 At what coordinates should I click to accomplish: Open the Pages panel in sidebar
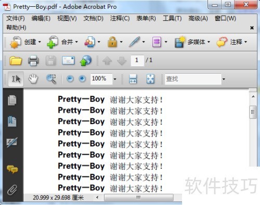[12, 100]
